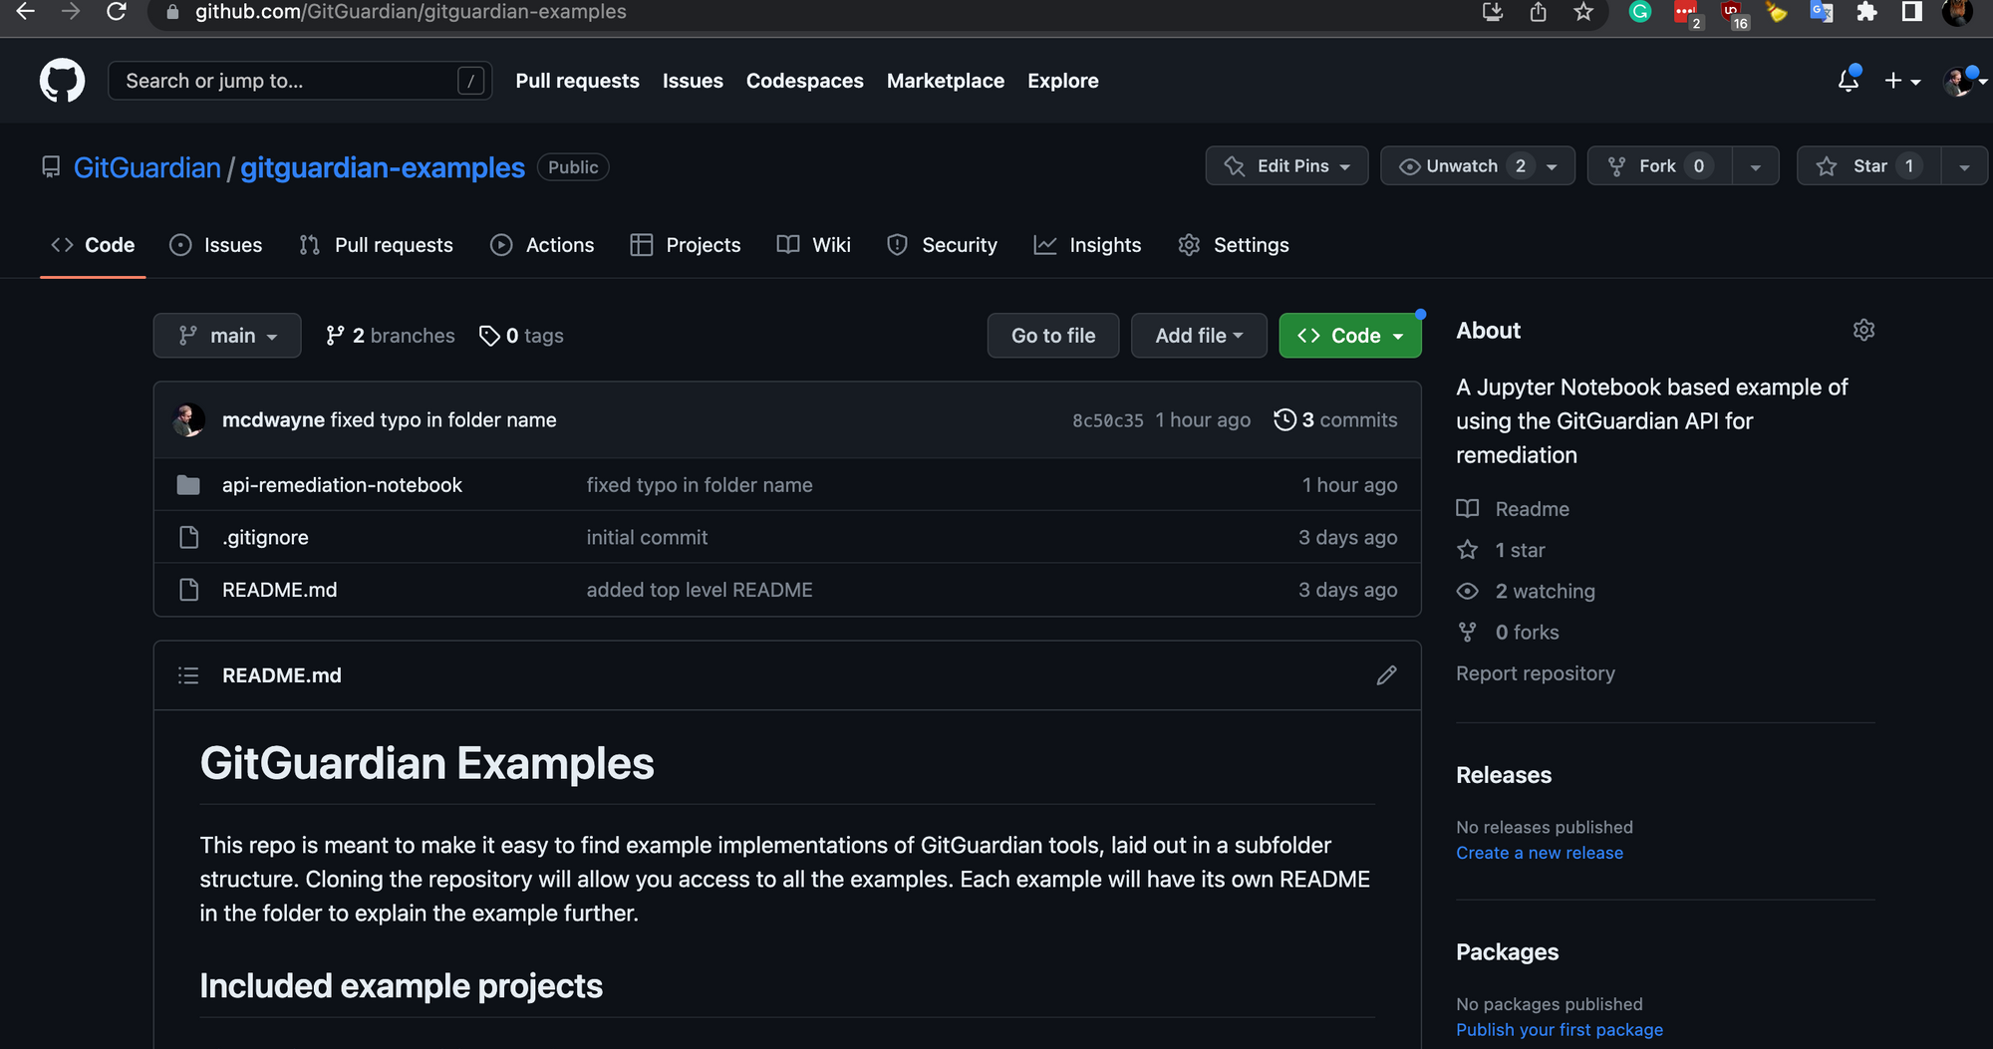Expand the main branch selector
The height and width of the screenshot is (1049, 1993).
coord(227,336)
